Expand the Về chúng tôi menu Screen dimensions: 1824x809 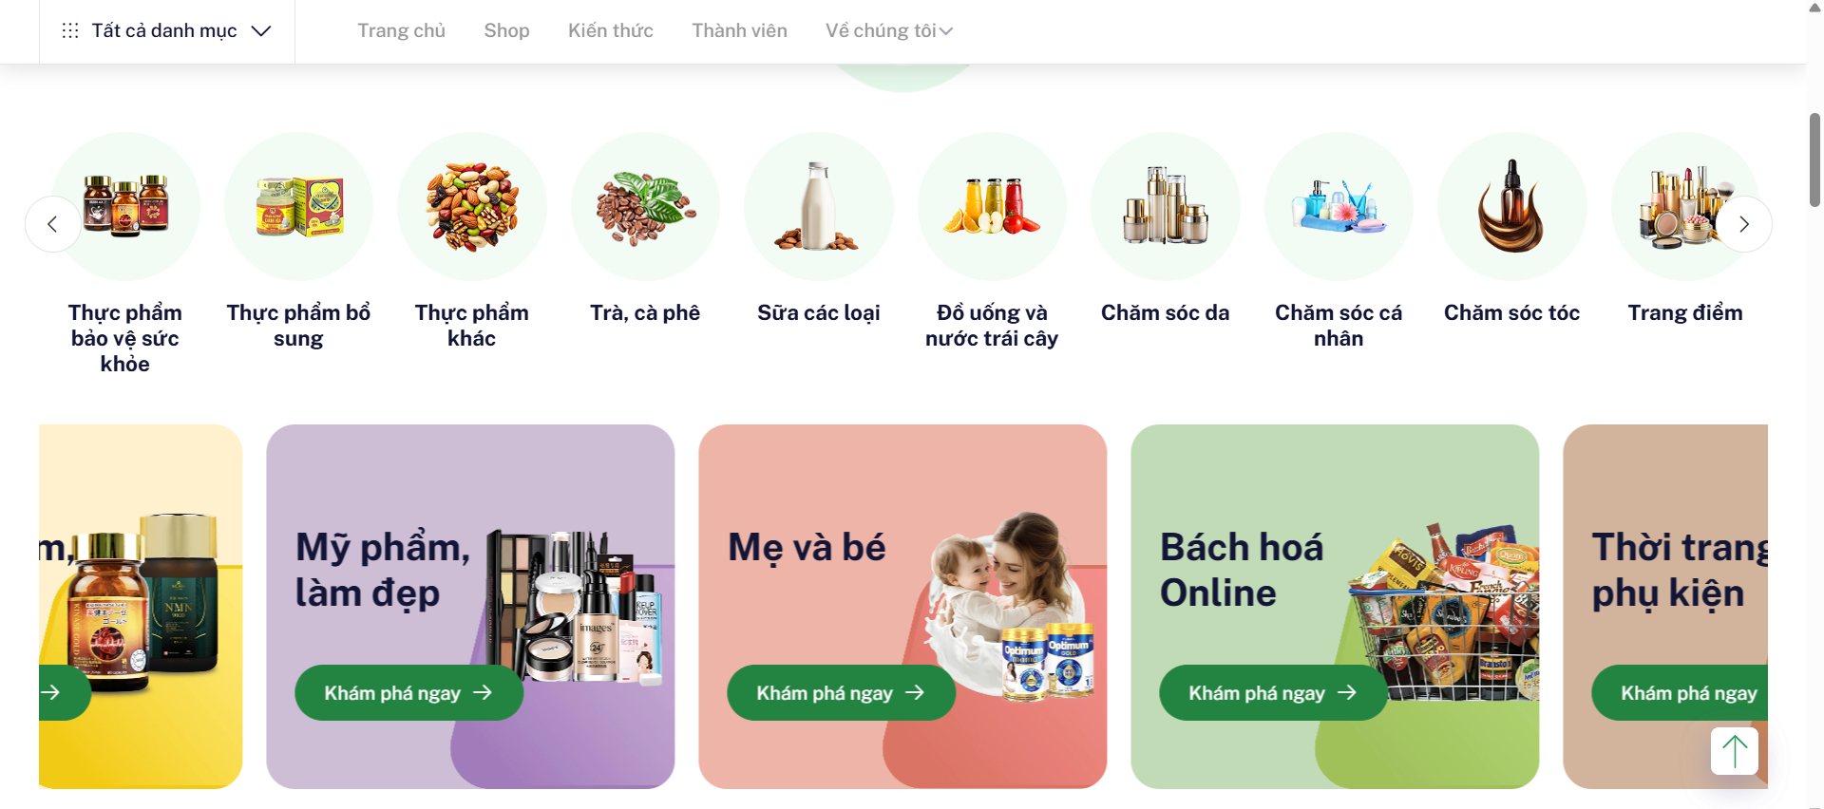pos(888,30)
